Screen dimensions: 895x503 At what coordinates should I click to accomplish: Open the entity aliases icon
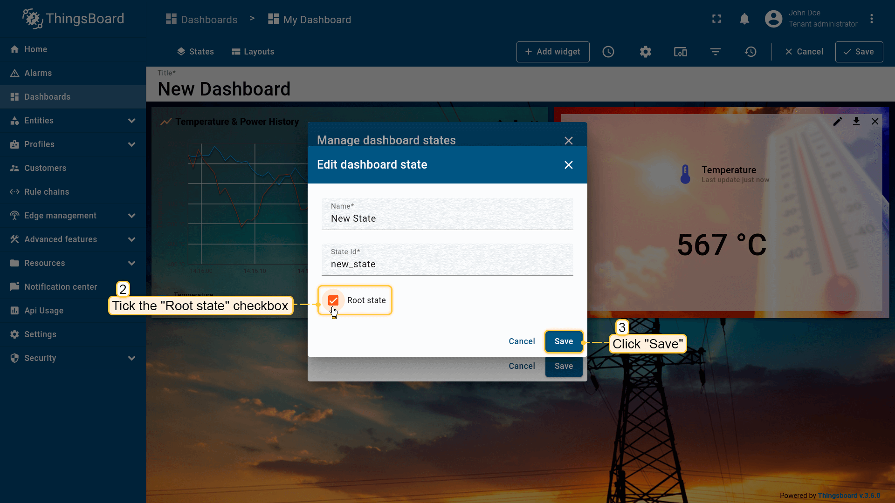coord(680,52)
